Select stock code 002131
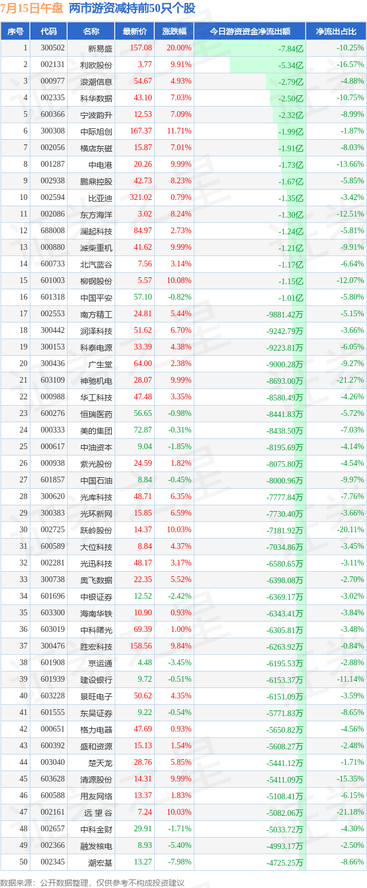The image size is (367, 888). pos(52,65)
